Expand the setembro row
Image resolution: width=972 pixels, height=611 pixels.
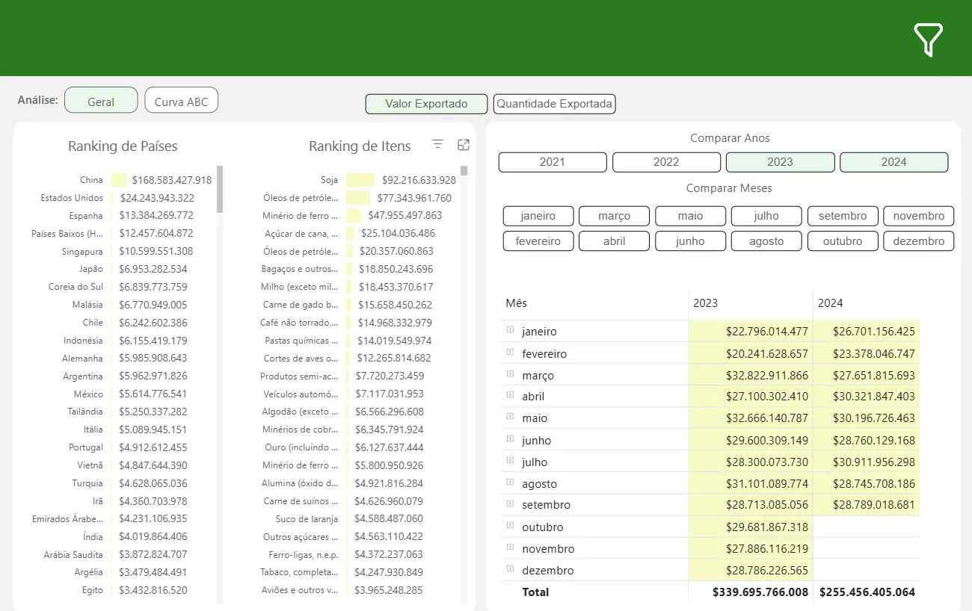[510, 503]
